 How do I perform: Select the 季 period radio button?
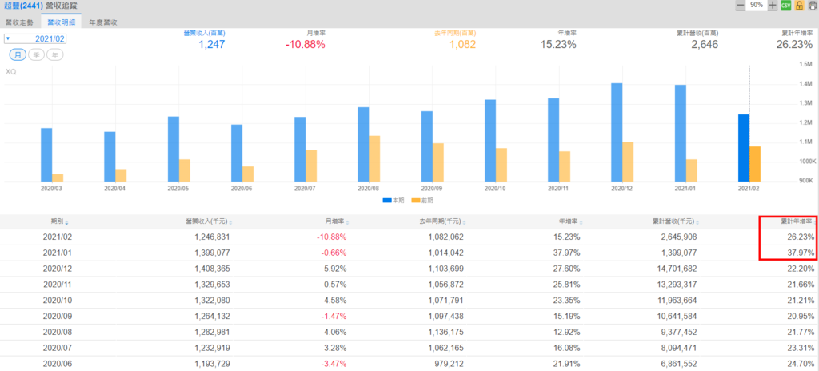click(36, 55)
